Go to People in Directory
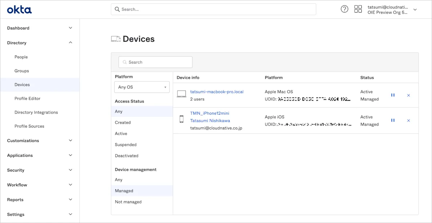 pyautogui.click(x=21, y=57)
